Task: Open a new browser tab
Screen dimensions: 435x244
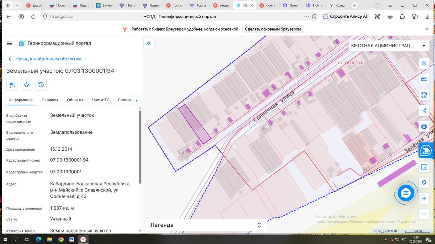Action: coord(355,5)
